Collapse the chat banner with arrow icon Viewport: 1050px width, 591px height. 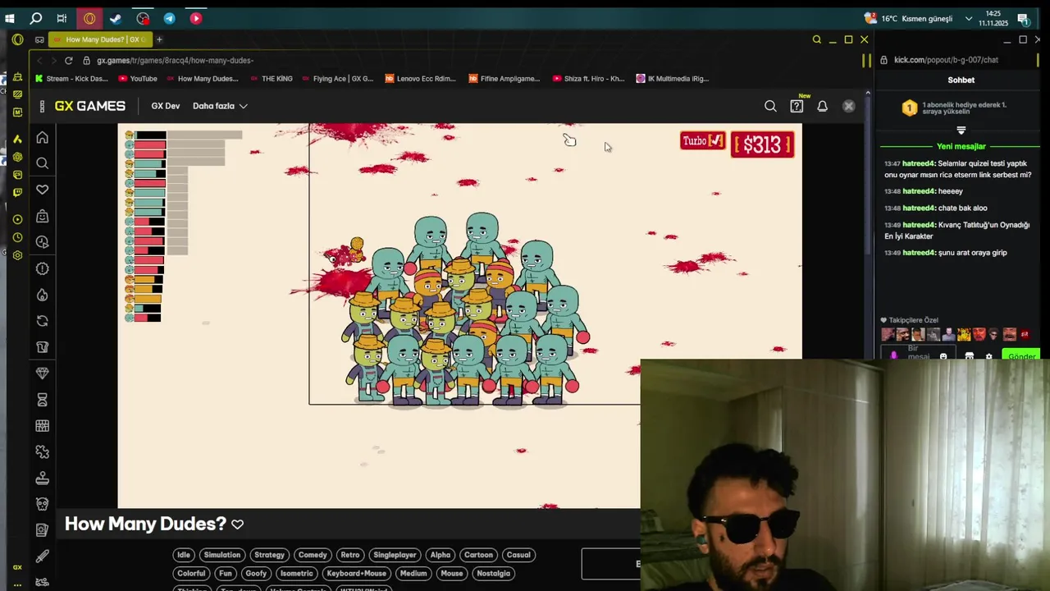click(x=961, y=130)
